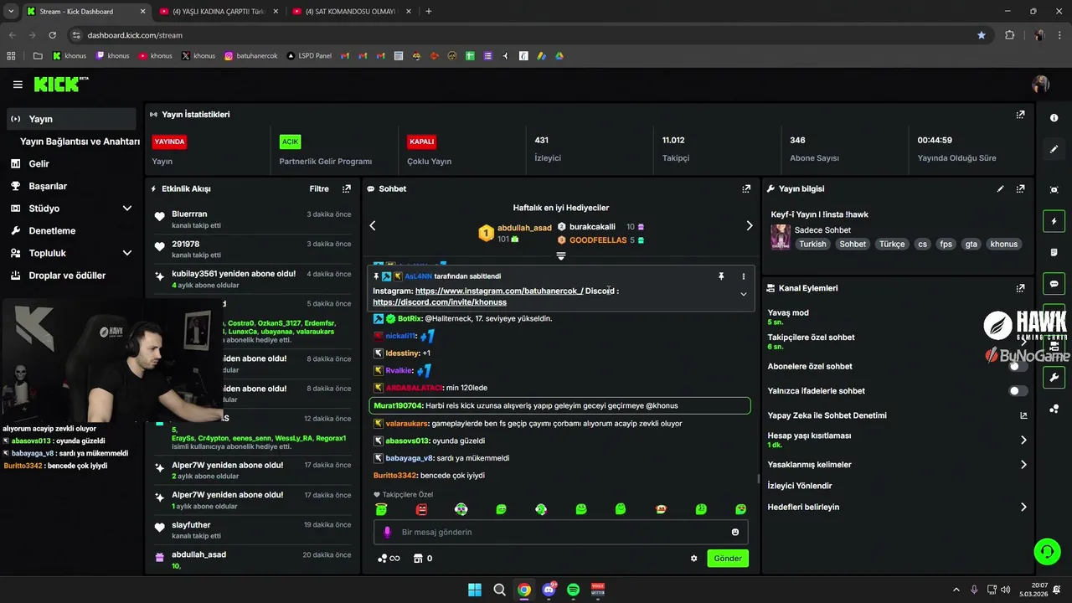This screenshot has width=1072, height=603.
Task: Open Hesap yaşı kısıtlaması options arrow
Action: coord(1023,440)
